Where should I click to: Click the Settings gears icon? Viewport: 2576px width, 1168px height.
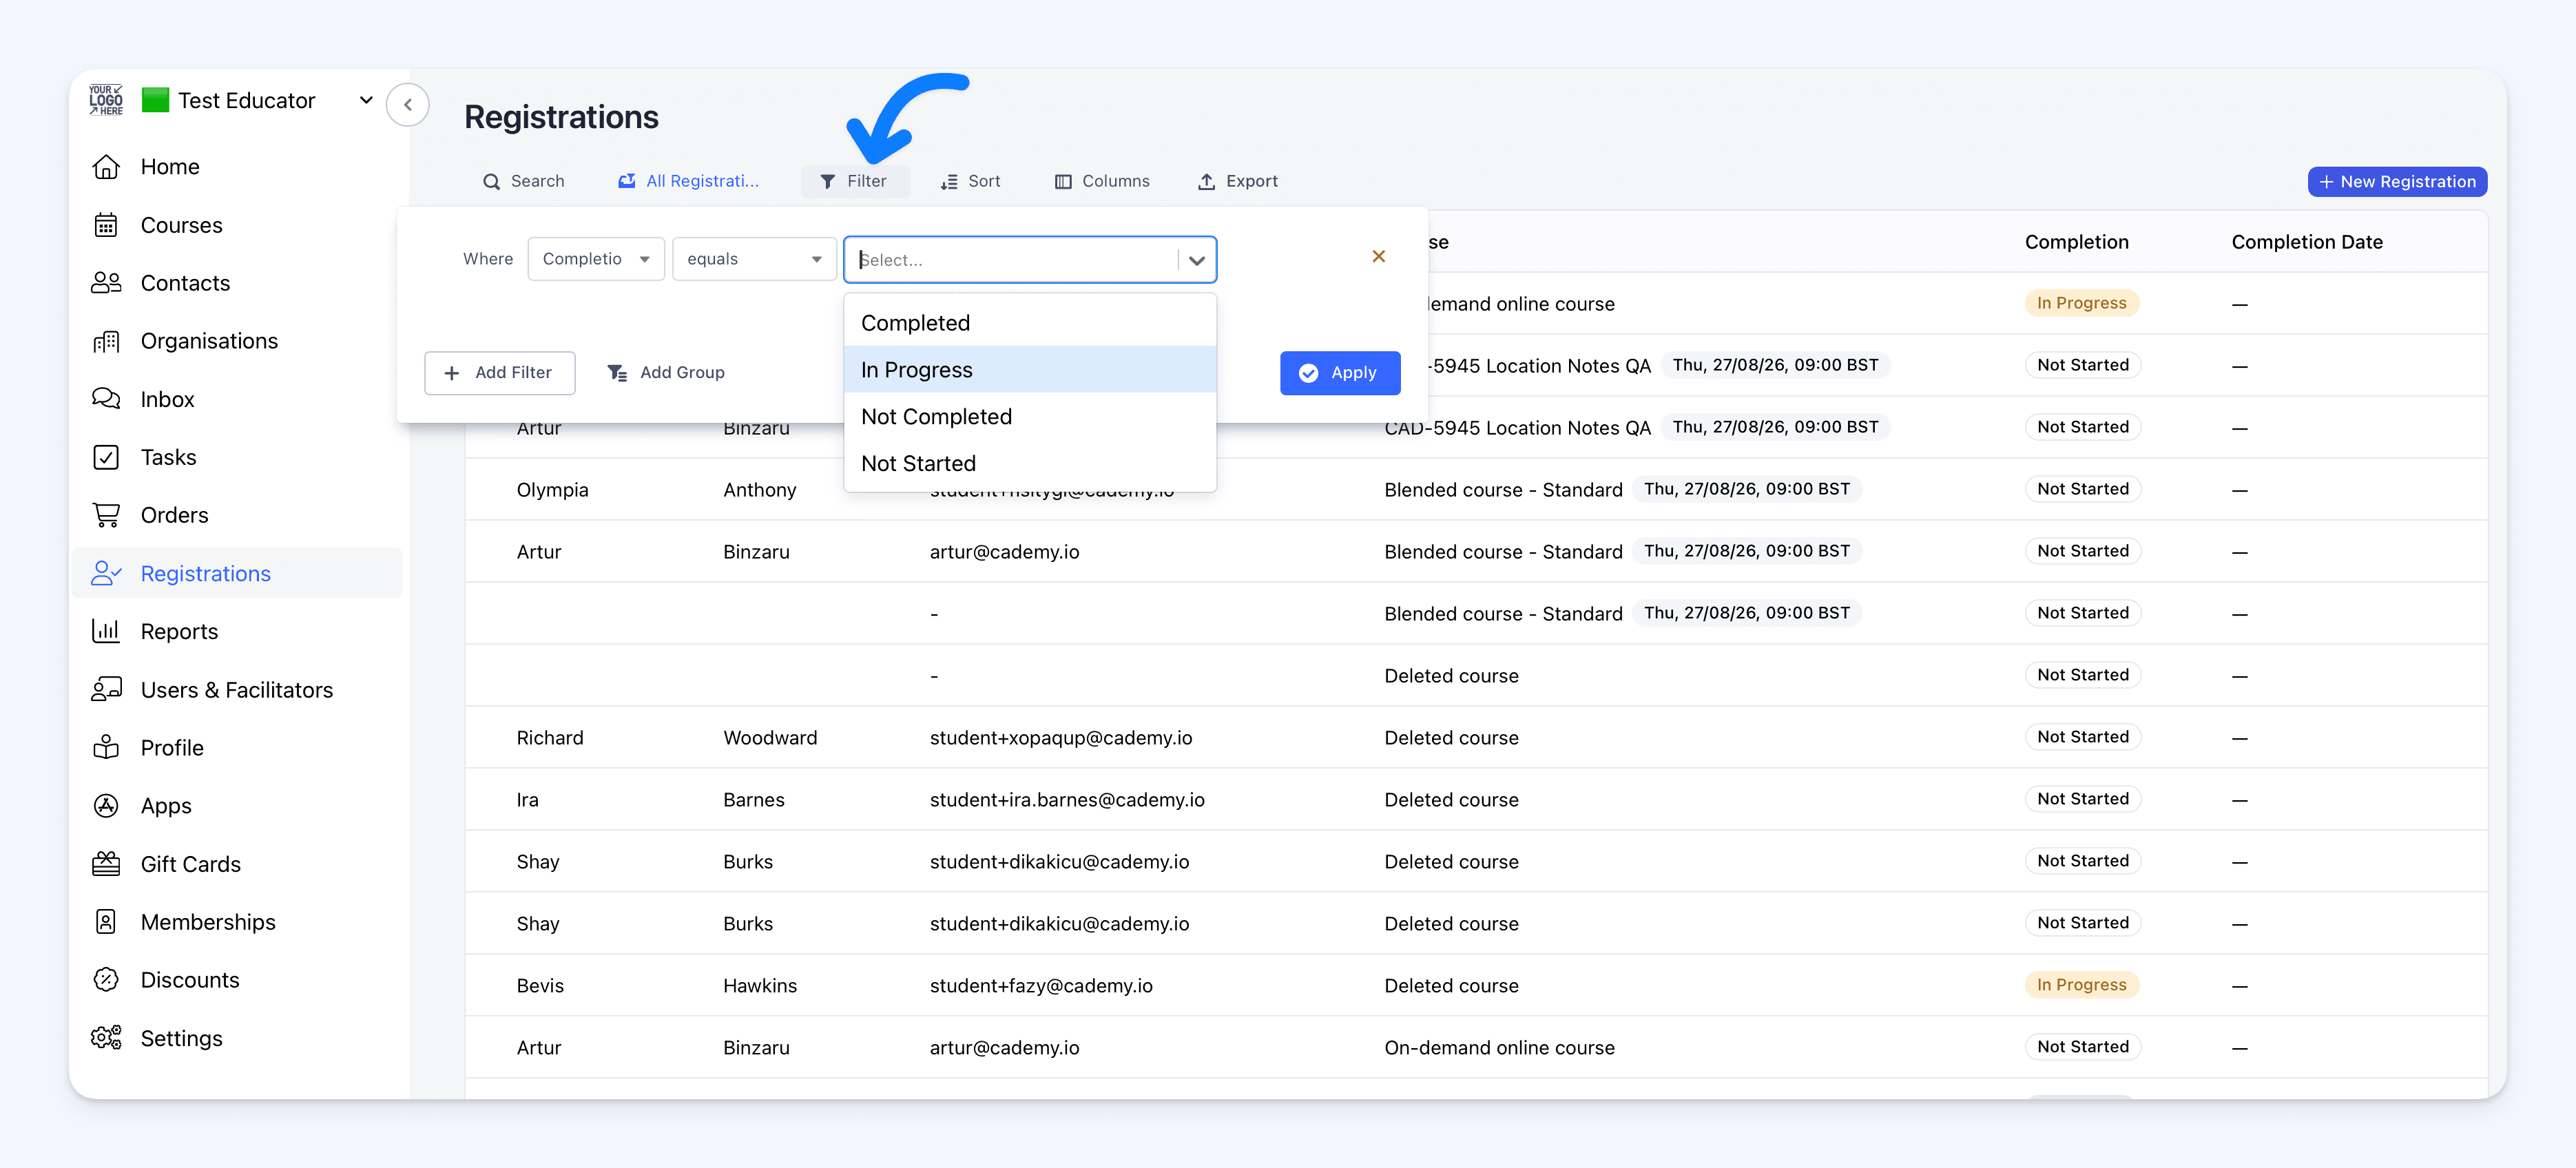(x=106, y=1037)
